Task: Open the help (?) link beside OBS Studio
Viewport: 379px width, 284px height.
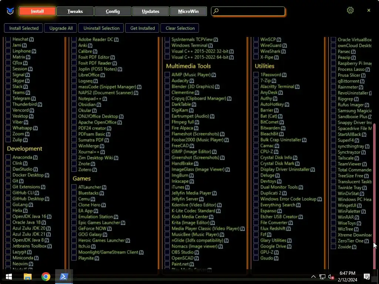Action: [197, 252]
